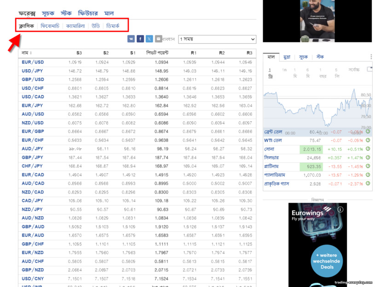Open the widget's three-dot options menu

(x=371, y=57)
